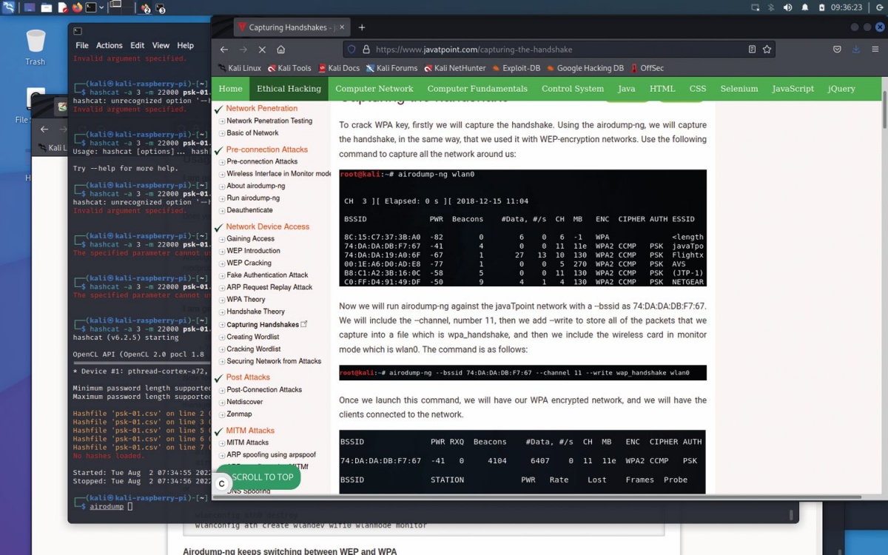Switch to terminal windows taskbar button
Screen dimensions: 888x555
coord(161,8)
